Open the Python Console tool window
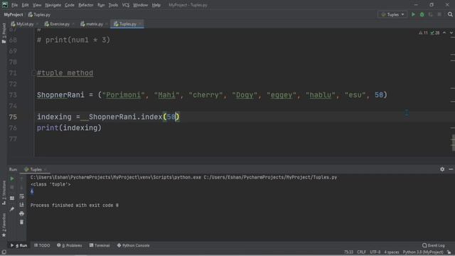This screenshot has height=256, width=455. coord(133,245)
